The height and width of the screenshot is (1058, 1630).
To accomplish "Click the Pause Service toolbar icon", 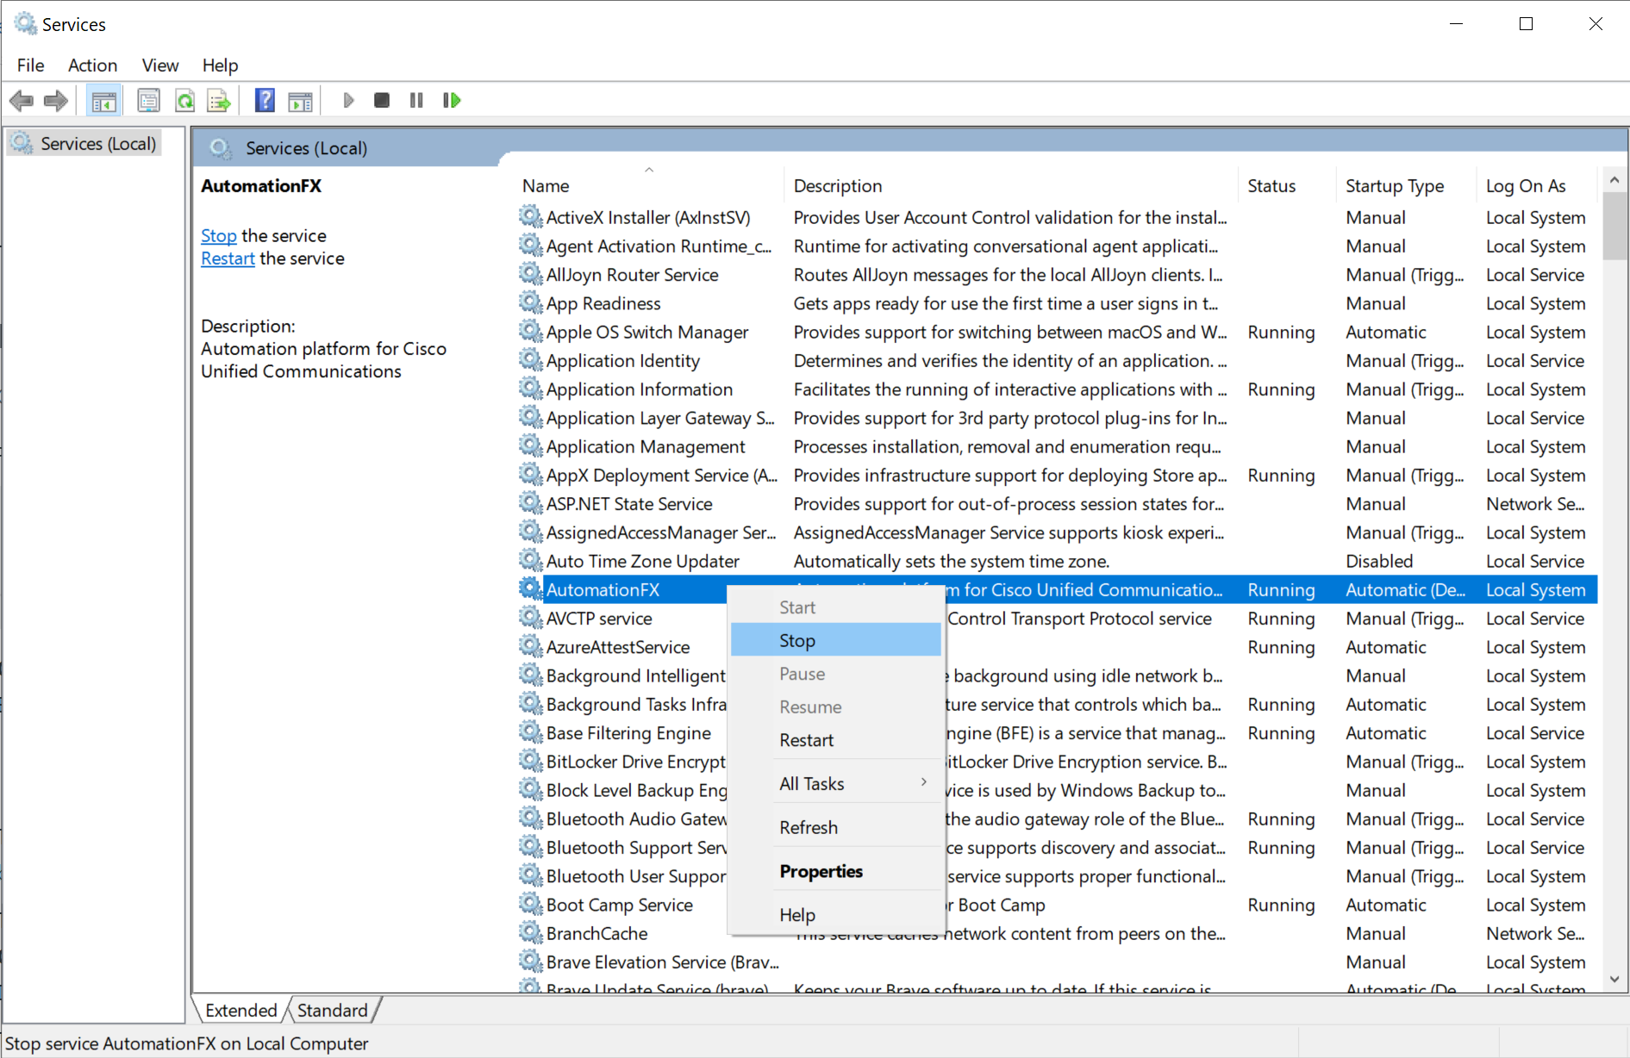I will [416, 101].
